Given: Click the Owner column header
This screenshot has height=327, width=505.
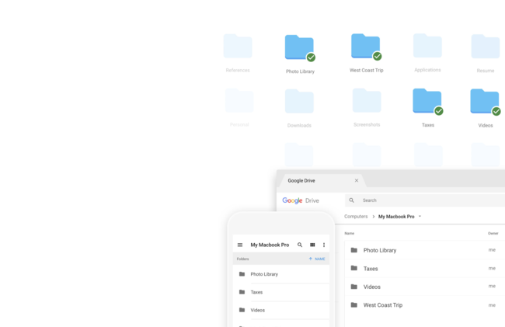Looking at the screenshot, I should click(x=493, y=233).
